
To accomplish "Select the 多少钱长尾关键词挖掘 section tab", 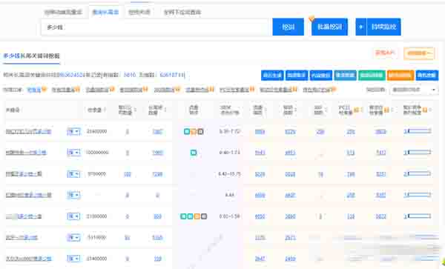I will (31, 56).
